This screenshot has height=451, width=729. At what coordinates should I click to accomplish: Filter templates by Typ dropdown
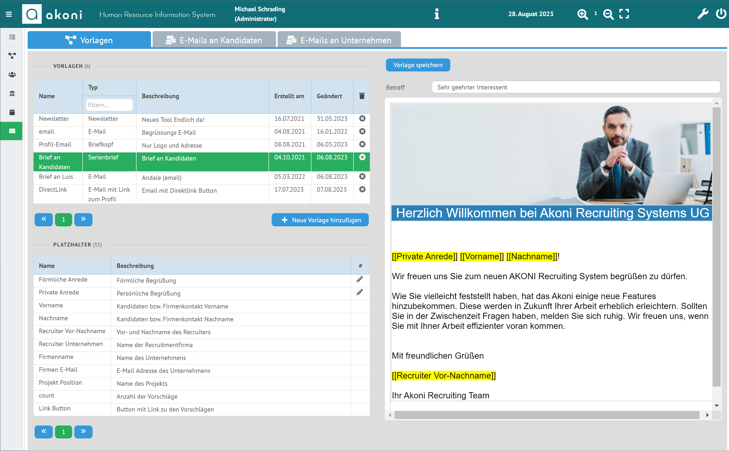[109, 104]
